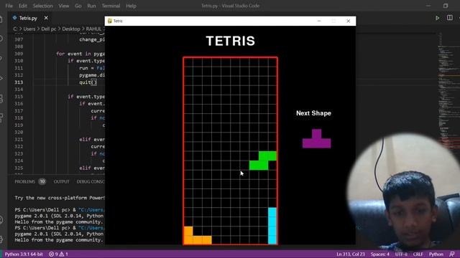Click the green S piece falling
The height and width of the screenshot is (258, 460).
263,161
